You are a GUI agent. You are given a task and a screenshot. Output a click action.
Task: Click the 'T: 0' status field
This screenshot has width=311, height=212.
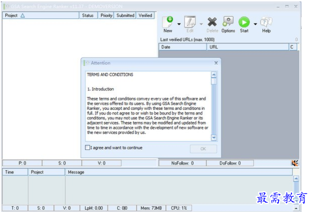click(x=15, y=208)
